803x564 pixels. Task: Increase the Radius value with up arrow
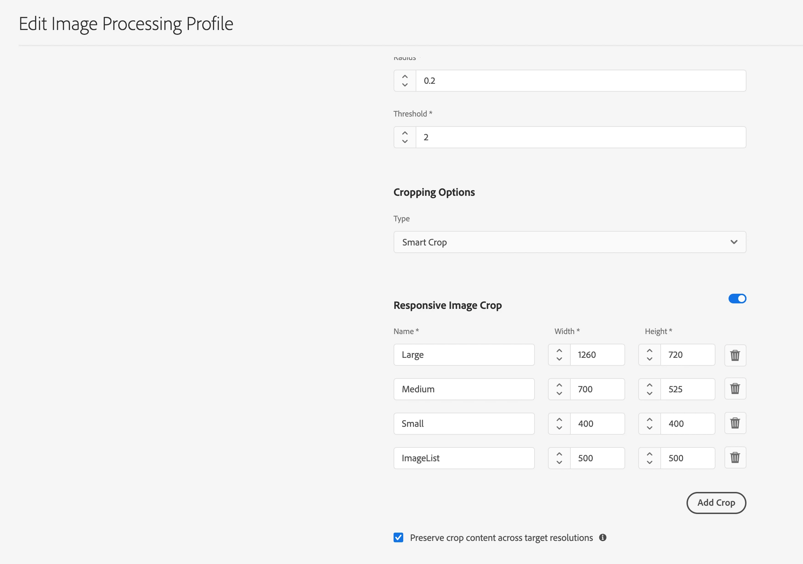tap(405, 77)
